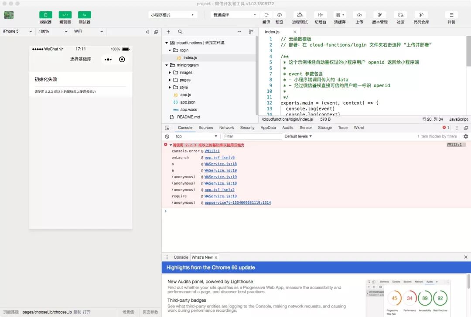This screenshot has height=317, width=471.
Task: Open devtools more options vertical dots
Action: pos(457,128)
